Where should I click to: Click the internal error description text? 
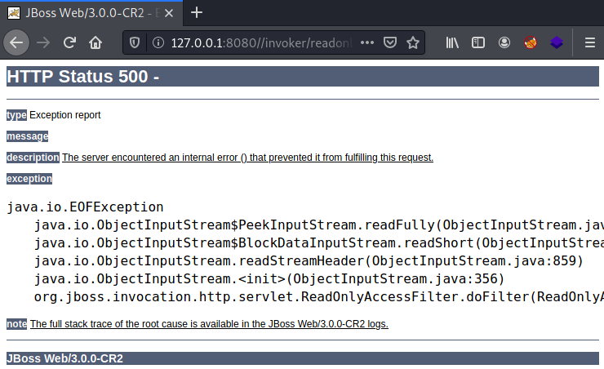[x=247, y=158]
